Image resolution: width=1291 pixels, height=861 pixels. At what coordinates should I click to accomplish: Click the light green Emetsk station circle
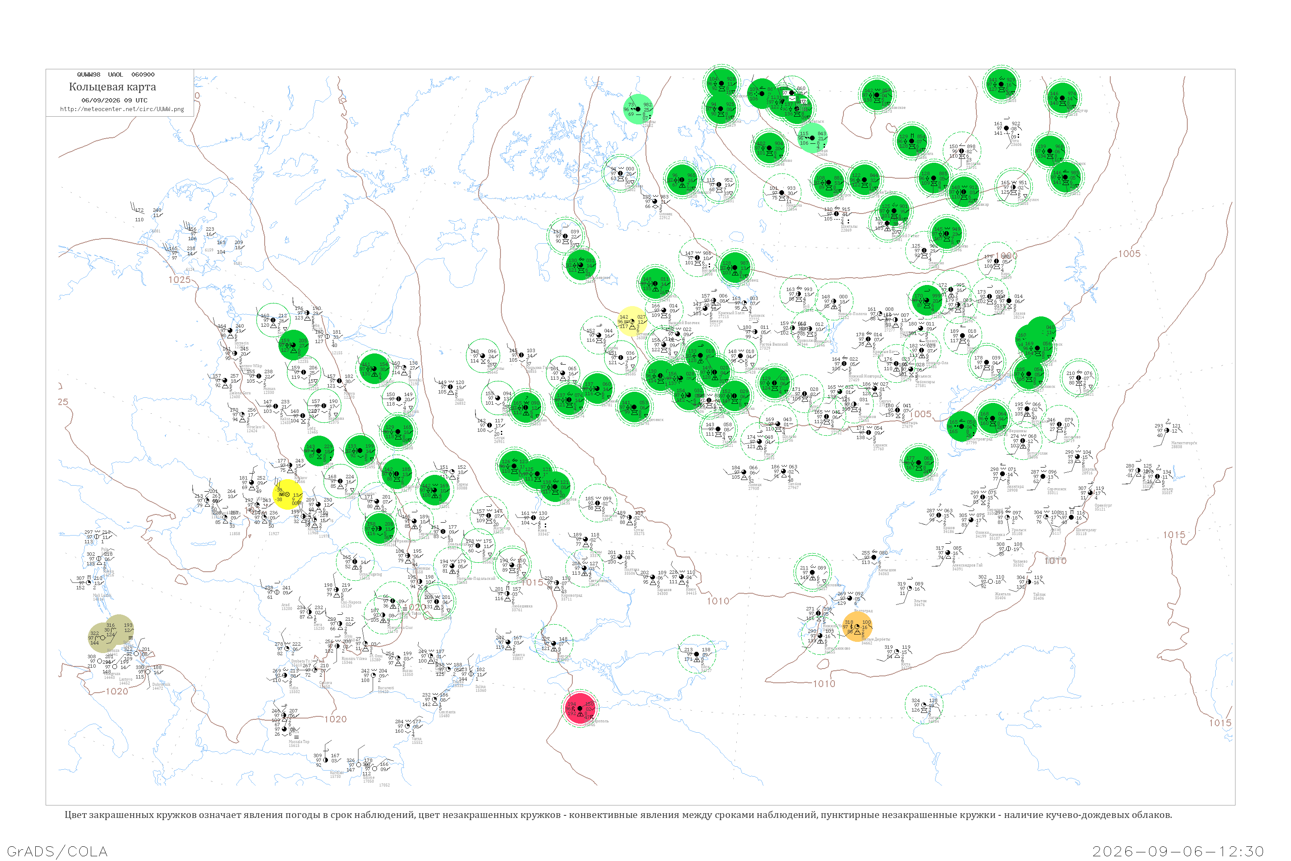pyautogui.click(x=812, y=138)
